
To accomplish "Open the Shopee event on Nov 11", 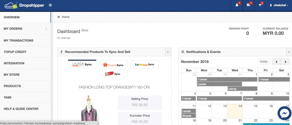I will [x=188, y=116].
